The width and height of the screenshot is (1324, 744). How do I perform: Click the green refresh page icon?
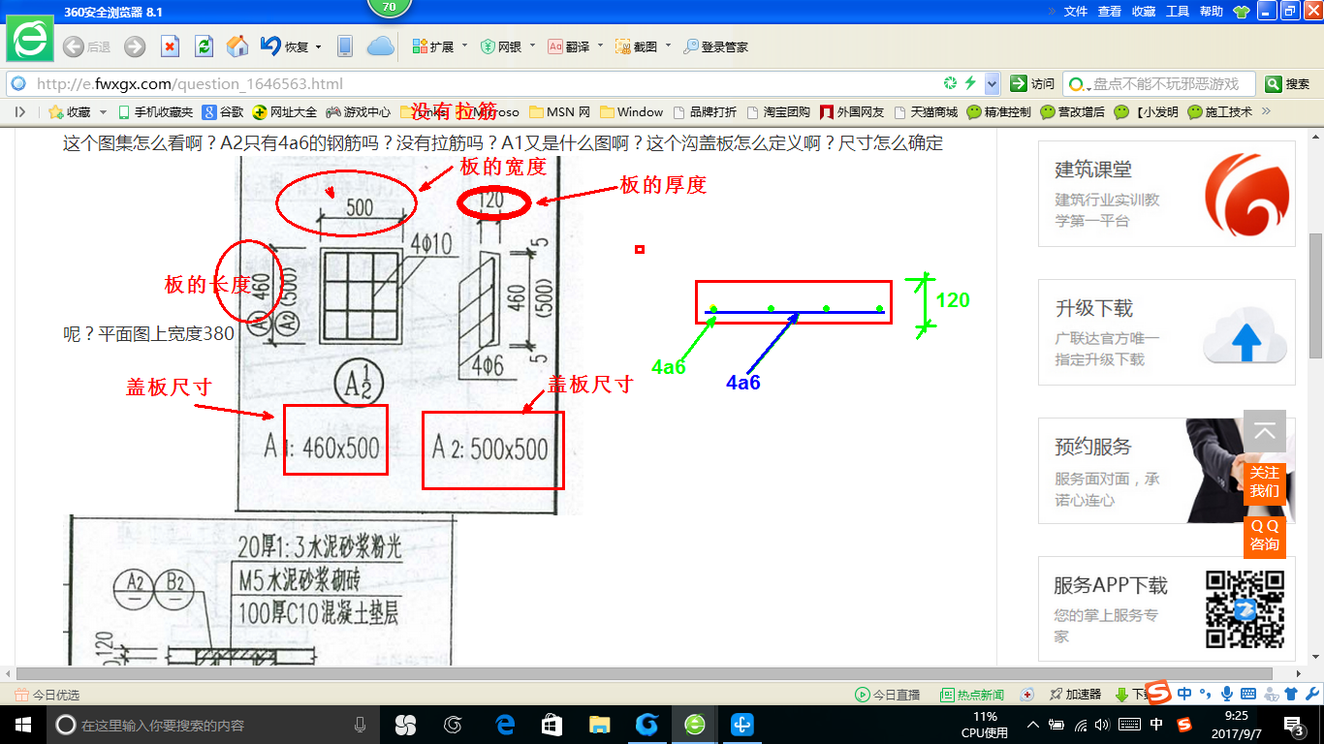pyautogui.click(x=204, y=46)
